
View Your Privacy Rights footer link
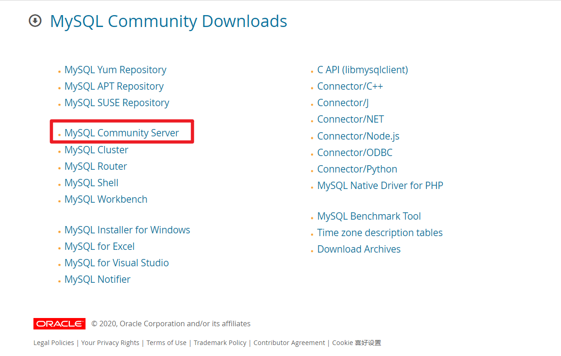click(x=110, y=343)
